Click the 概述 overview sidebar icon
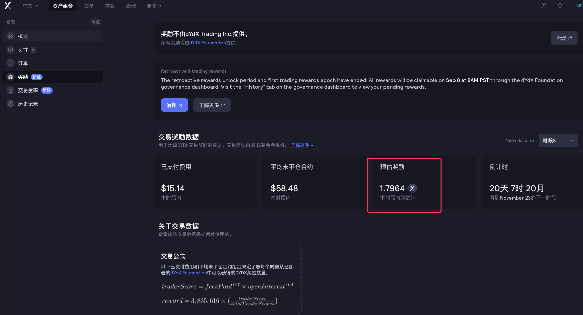 10,36
